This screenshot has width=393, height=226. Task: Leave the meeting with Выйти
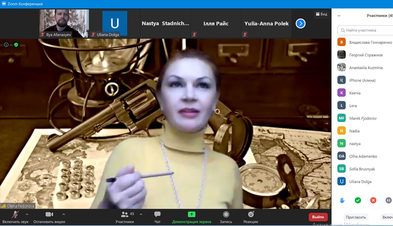[x=318, y=217]
